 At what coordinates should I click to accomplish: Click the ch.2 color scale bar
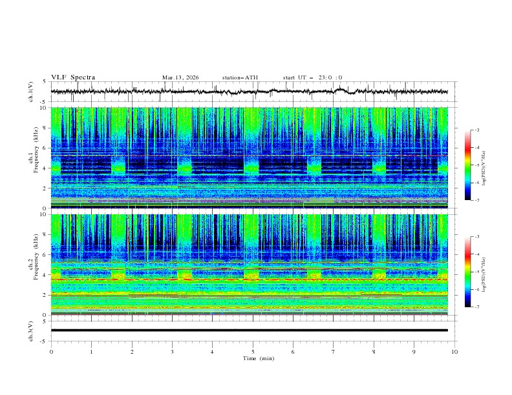(467, 272)
